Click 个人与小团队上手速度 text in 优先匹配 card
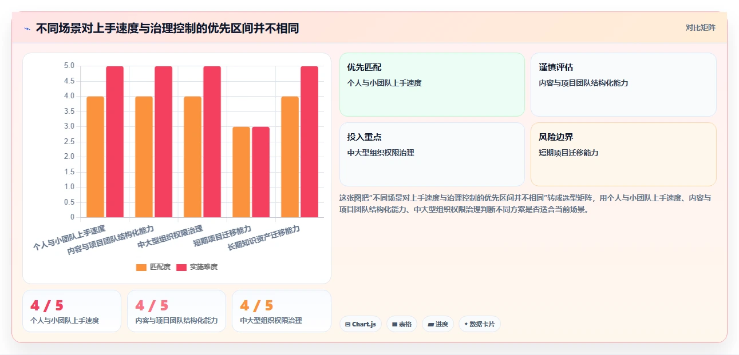The image size is (739, 355). [384, 83]
